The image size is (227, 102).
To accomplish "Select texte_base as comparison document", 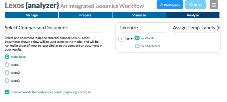I will [x=7, y=57].
